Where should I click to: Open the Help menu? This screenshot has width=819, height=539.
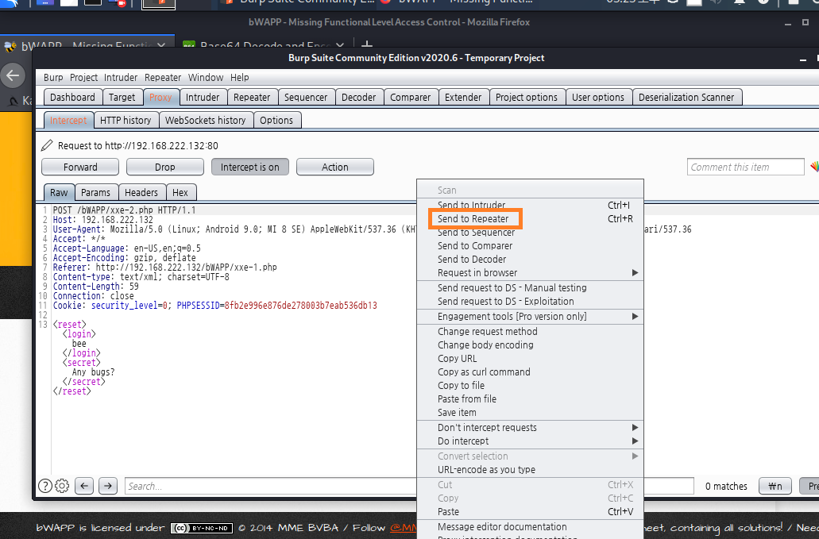click(240, 77)
